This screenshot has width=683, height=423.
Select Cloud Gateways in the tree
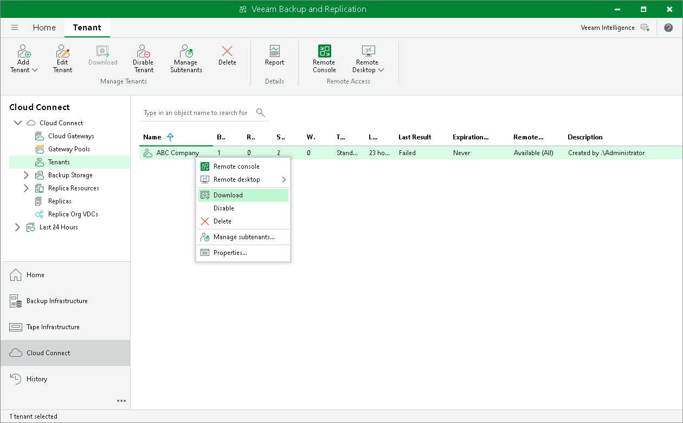pyautogui.click(x=71, y=136)
